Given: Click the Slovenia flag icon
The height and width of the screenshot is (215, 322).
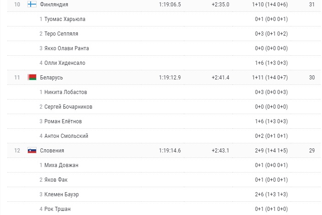Looking at the screenshot, I should click(x=32, y=151).
